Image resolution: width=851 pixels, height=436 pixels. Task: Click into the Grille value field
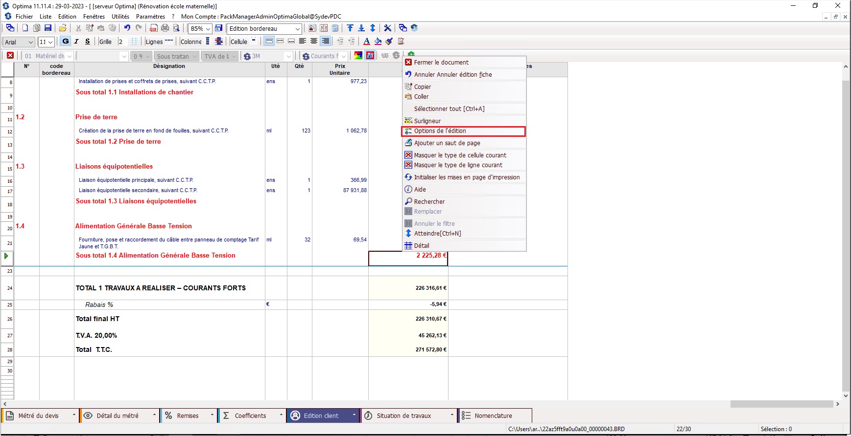coord(123,42)
